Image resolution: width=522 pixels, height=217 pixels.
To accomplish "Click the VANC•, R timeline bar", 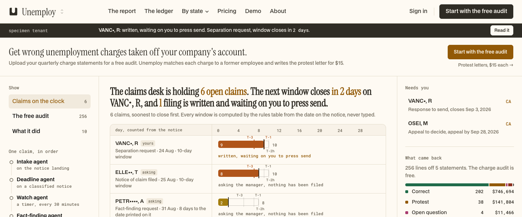I will [x=243, y=145].
